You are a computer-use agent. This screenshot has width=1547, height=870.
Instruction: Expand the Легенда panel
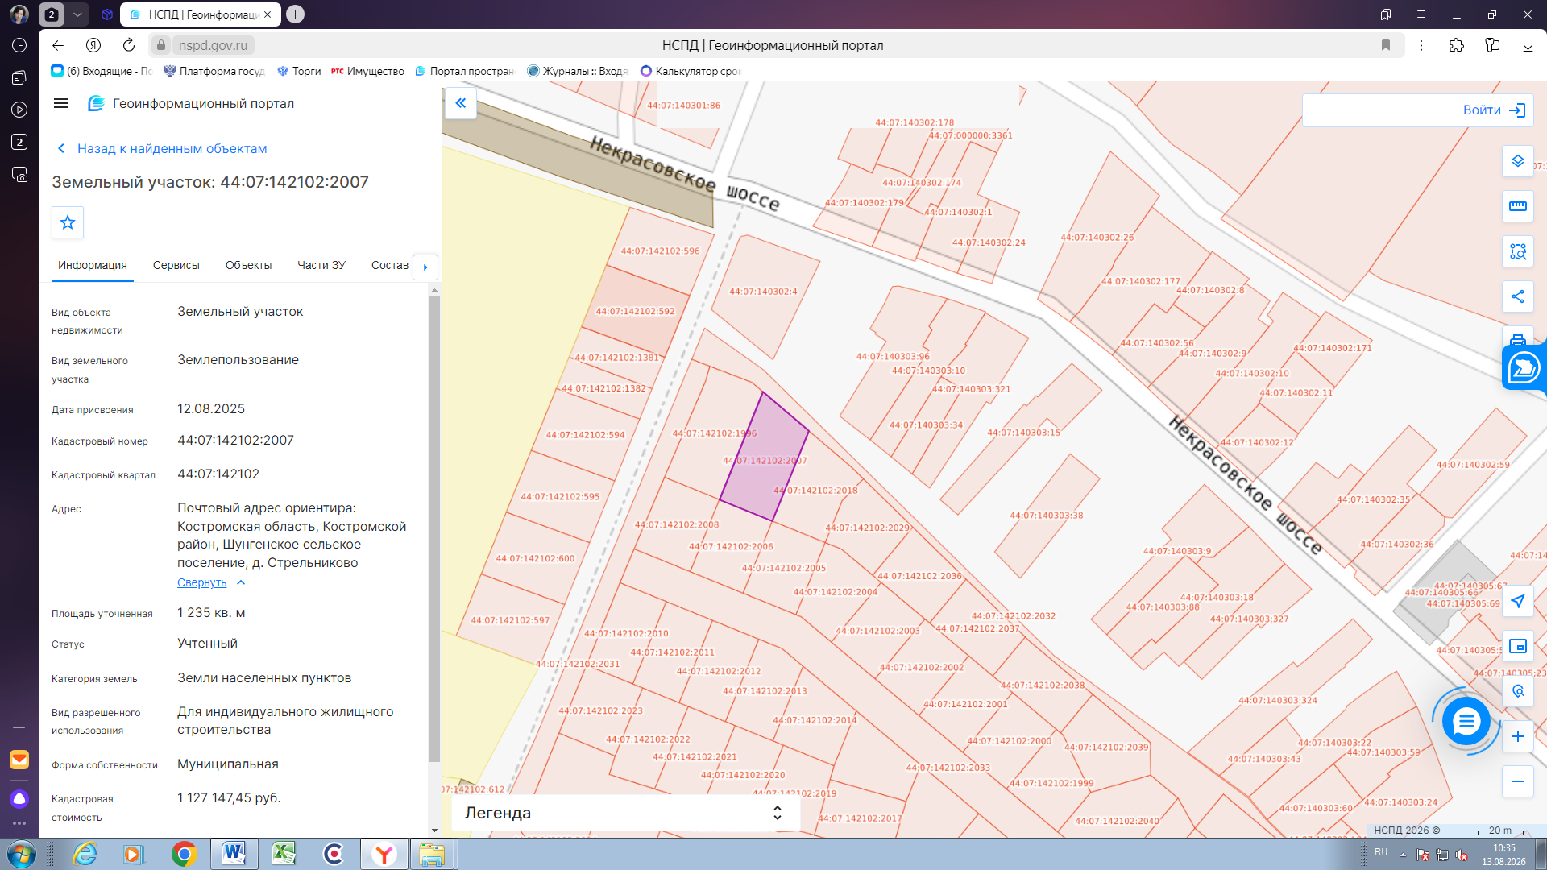(625, 813)
